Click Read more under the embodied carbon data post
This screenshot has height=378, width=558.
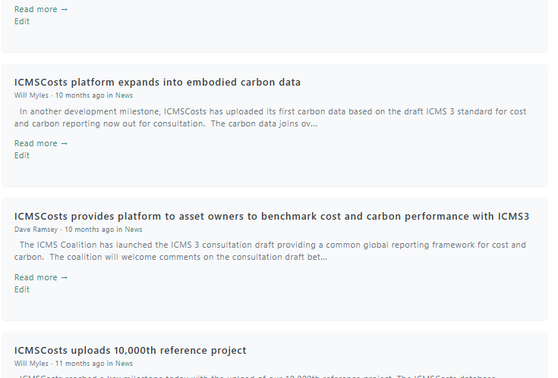pyautogui.click(x=40, y=143)
